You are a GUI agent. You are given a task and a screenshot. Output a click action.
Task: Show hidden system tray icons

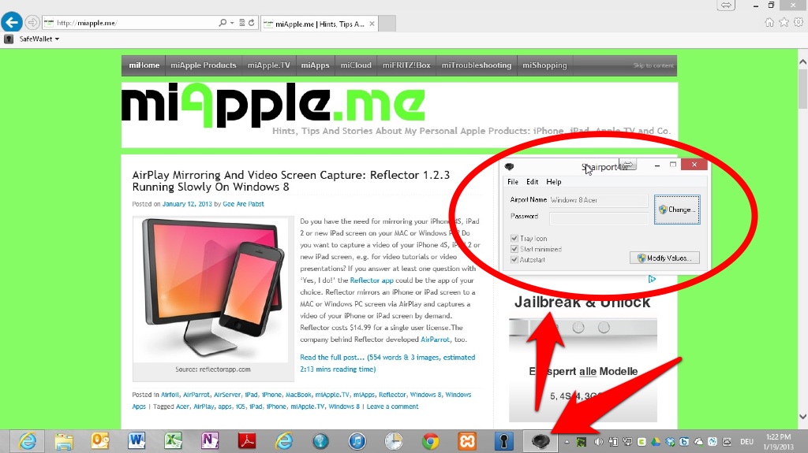coord(566,442)
